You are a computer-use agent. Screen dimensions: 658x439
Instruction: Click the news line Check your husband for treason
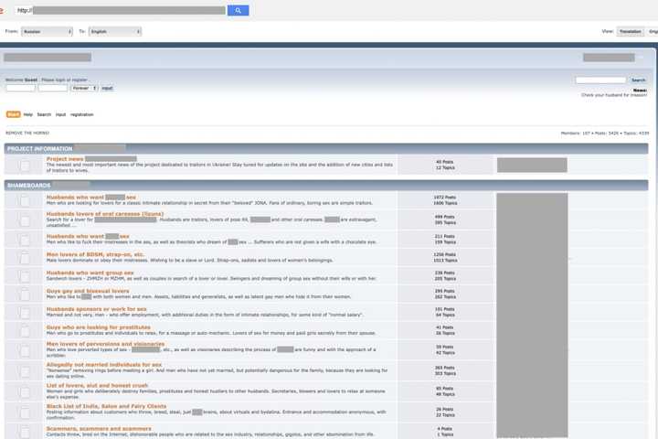tap(614, 95)
